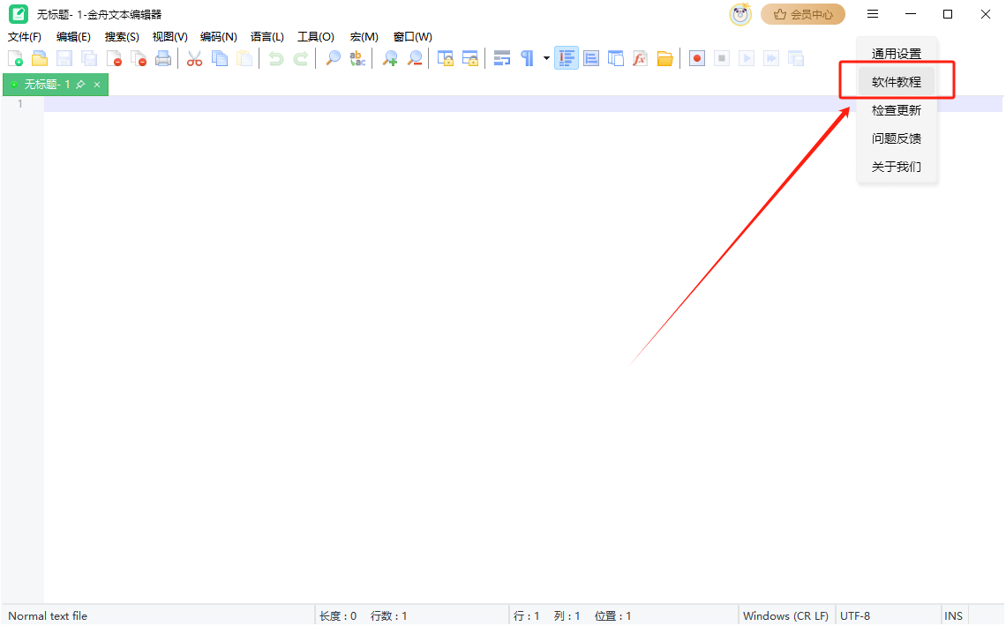Click Close All files toolbar icon
Viewport: 1006px width, 626px height.
pyautogui.click(x=139, y=59)
